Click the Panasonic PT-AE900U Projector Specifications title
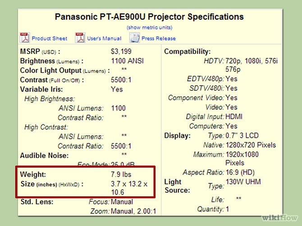This screenshot has width=302, height=226. coord(149,17)
